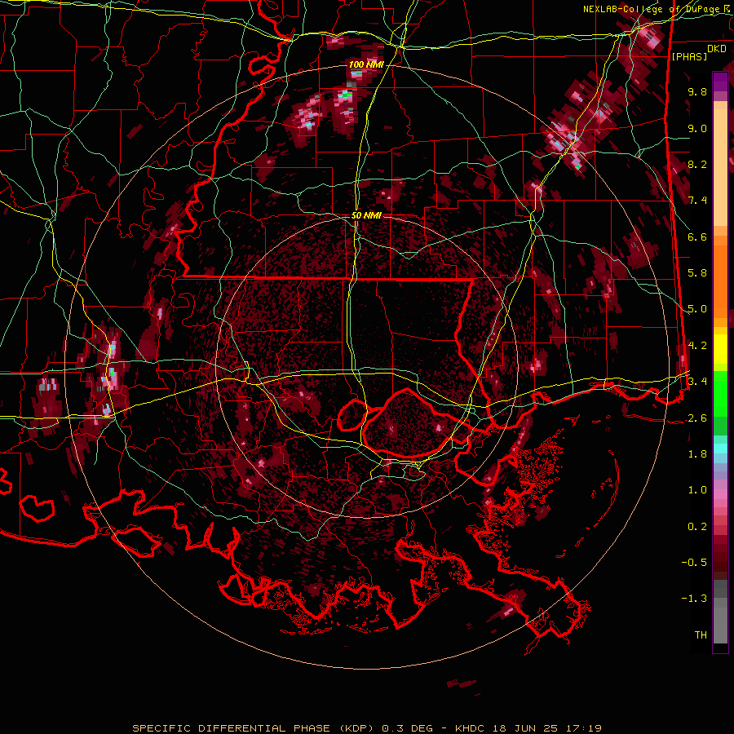Select the 9.0 value on the color scale
Screen dimensions: 734x734
697,129
